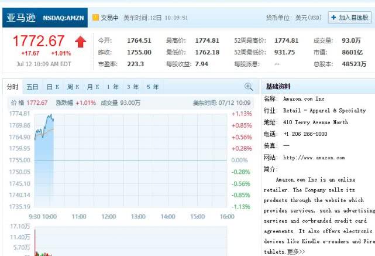The image size is (375, 256).
Task: Click the 52周最低价 value 931.75
Action: tap(284, 52)
